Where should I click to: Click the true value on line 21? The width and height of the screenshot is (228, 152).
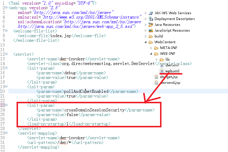(71, 96)
